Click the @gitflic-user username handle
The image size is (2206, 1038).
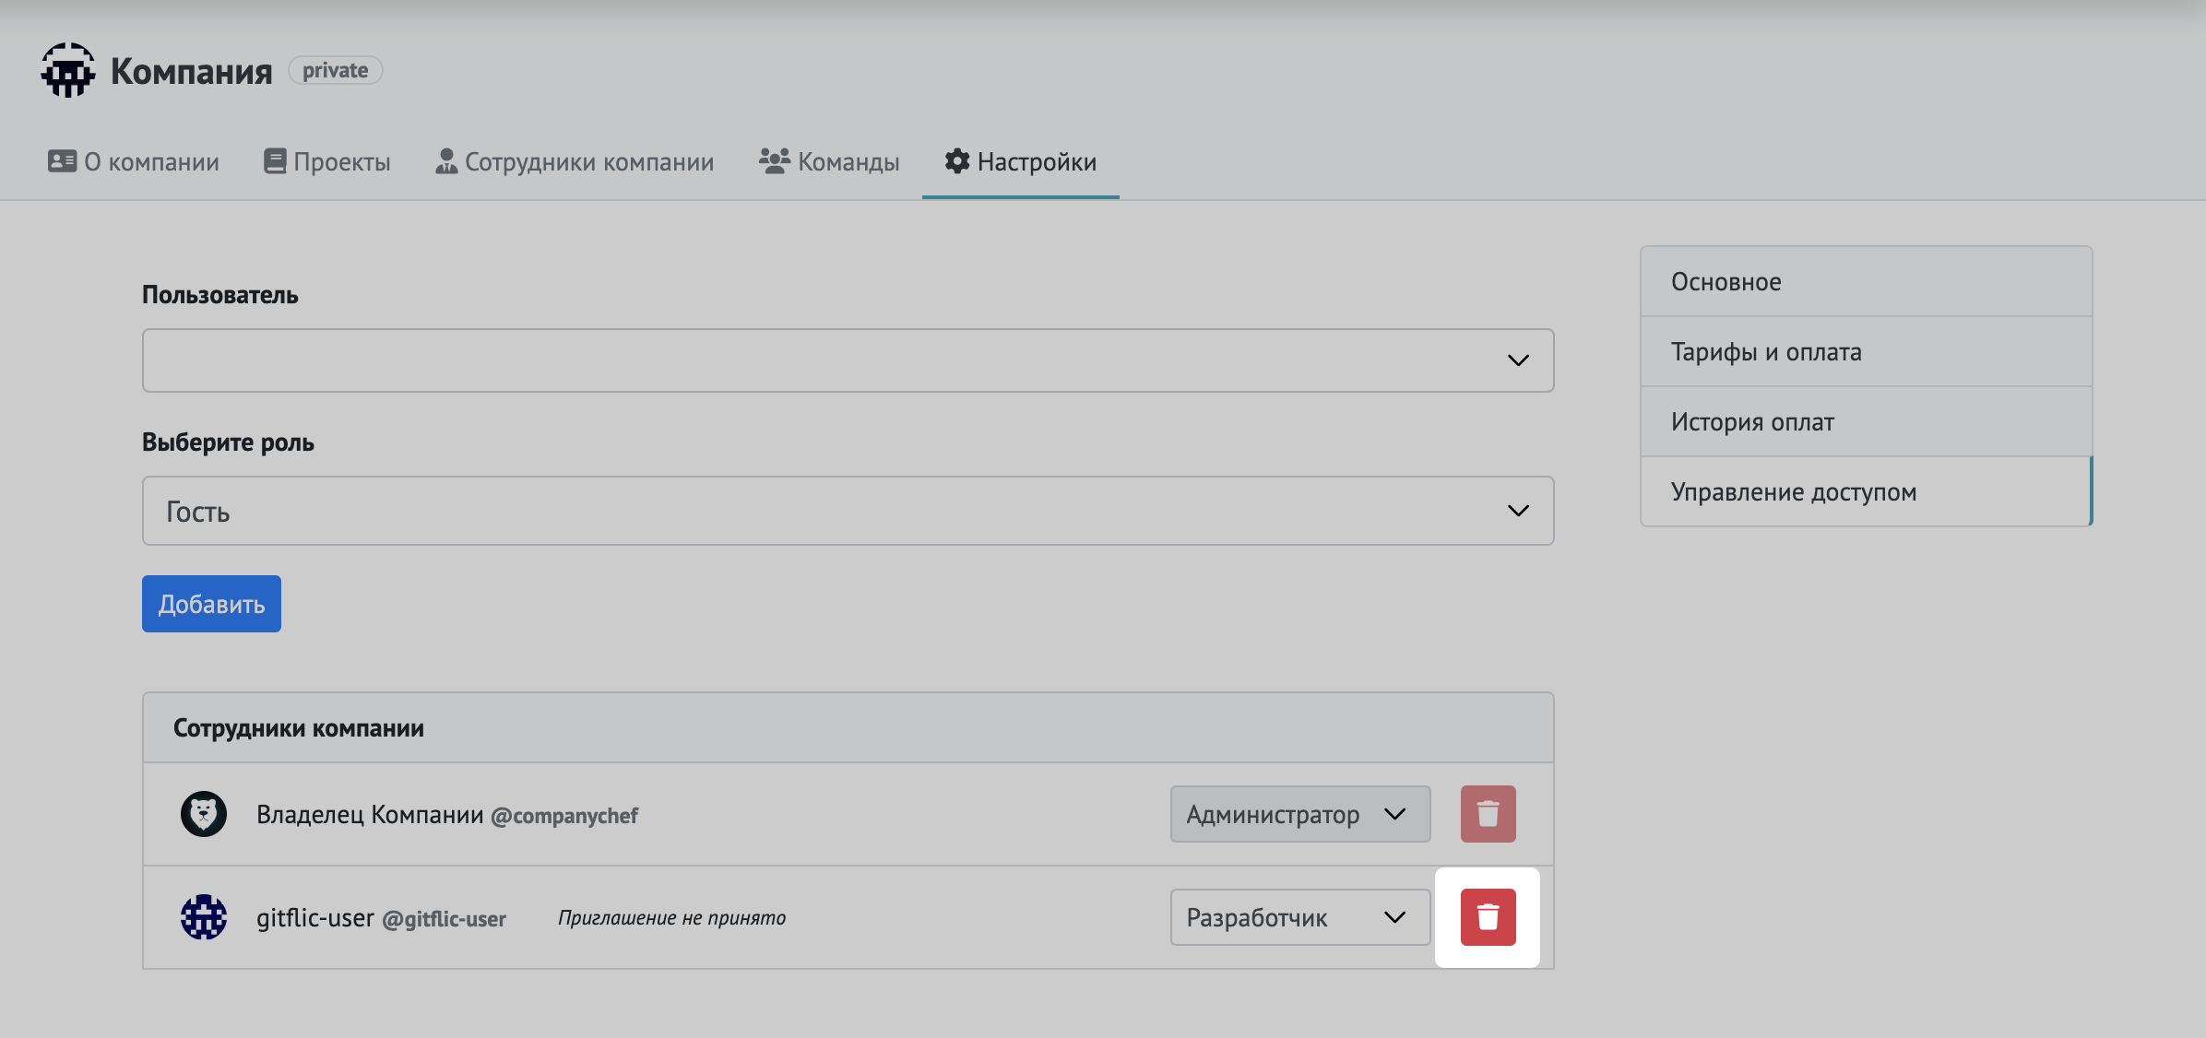[x=445, y=919]
